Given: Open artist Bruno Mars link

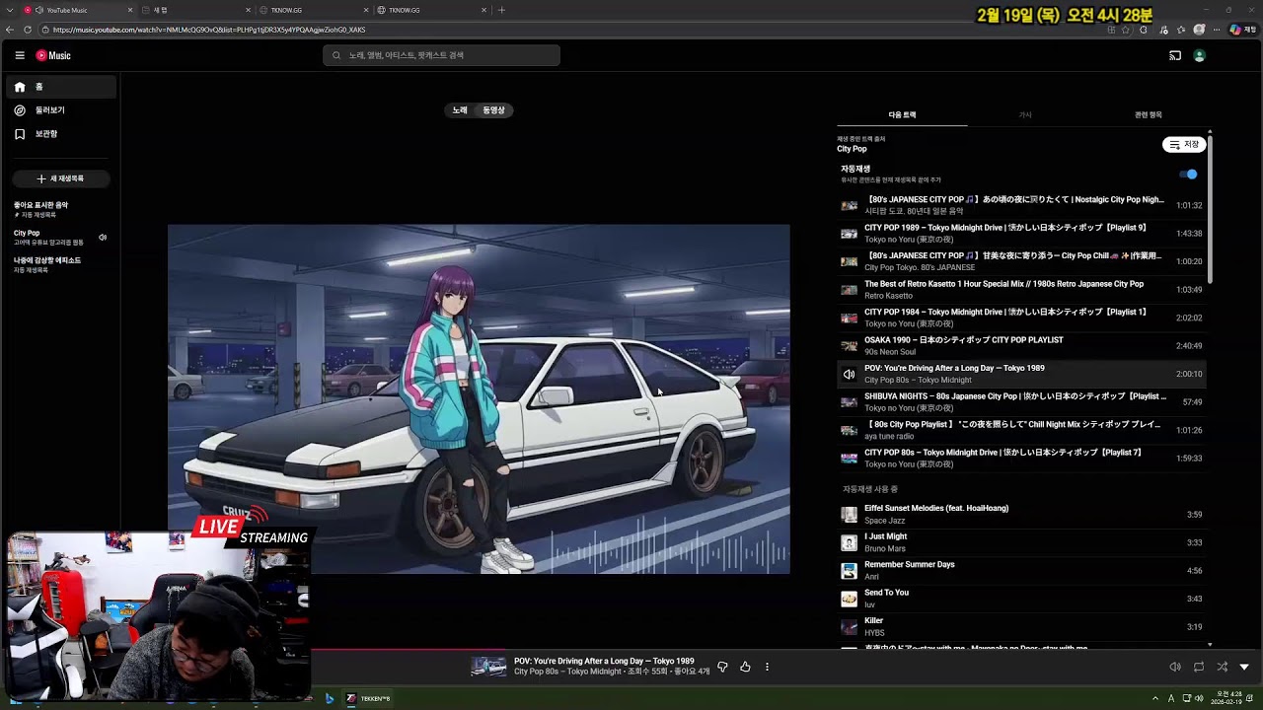Looking at the screenshot, I should point(885,548).
